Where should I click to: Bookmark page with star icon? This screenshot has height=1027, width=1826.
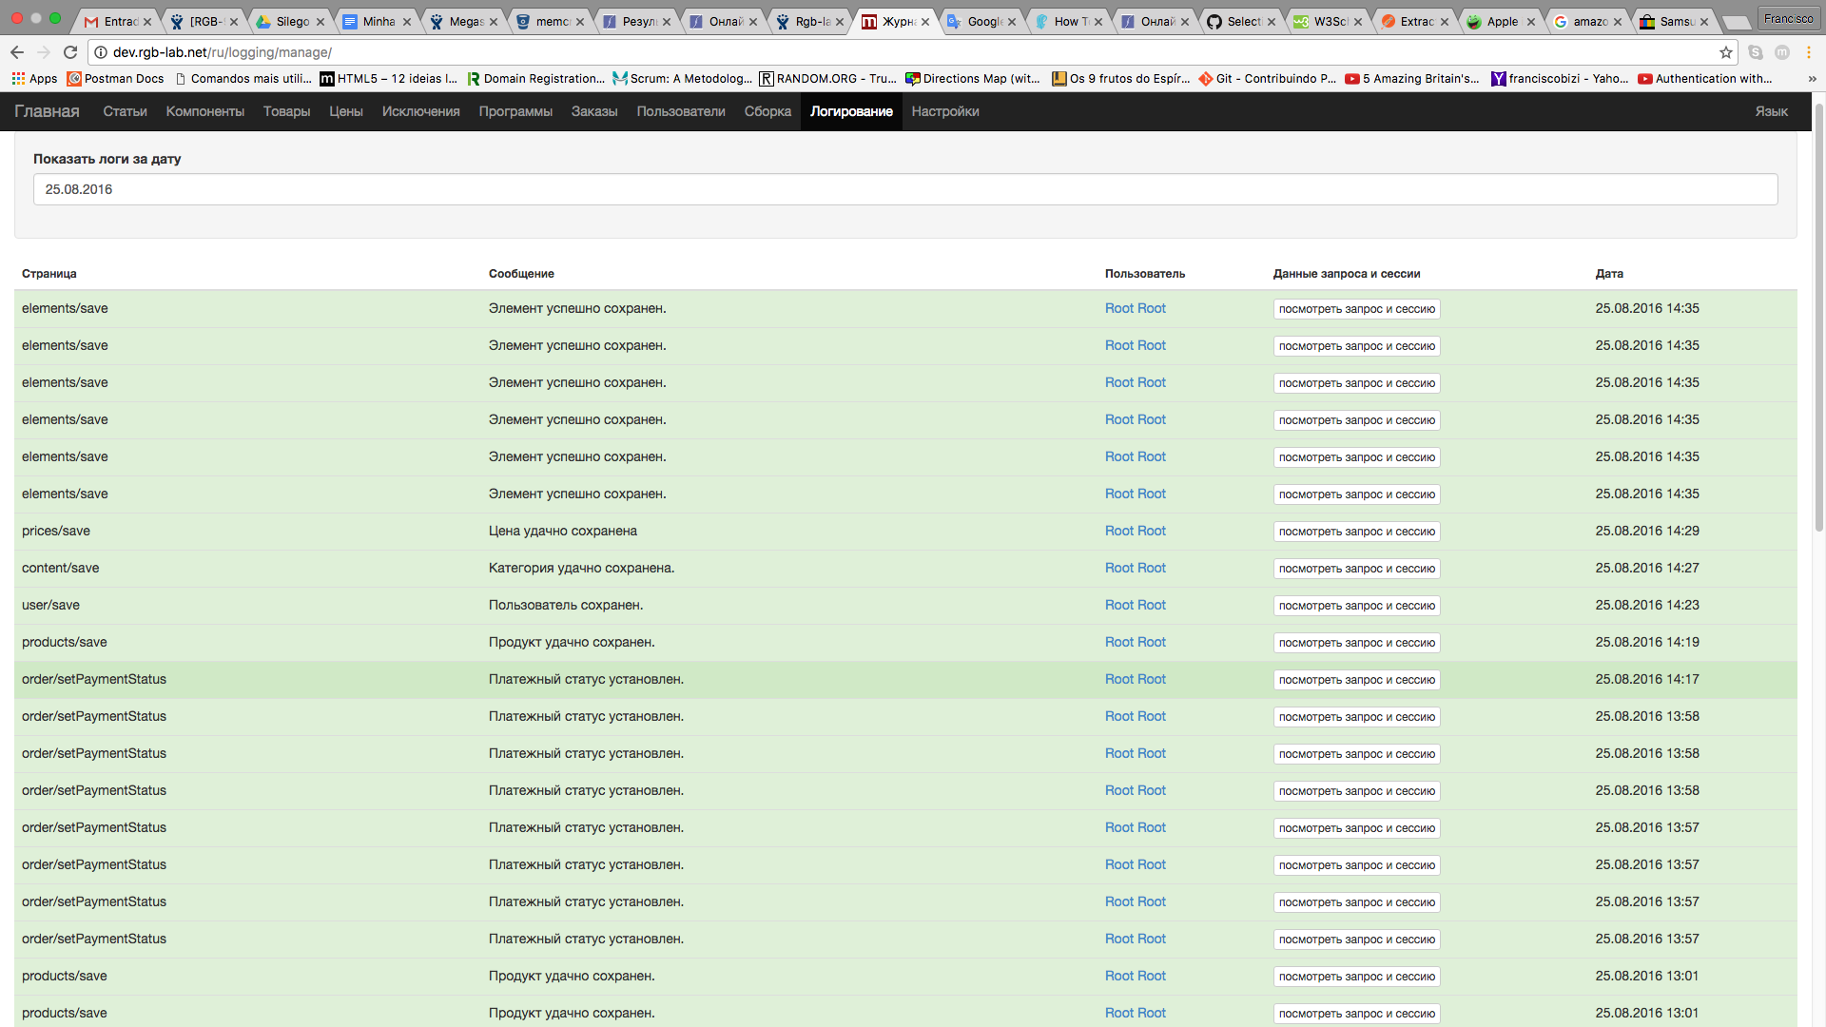[1726, 52]
